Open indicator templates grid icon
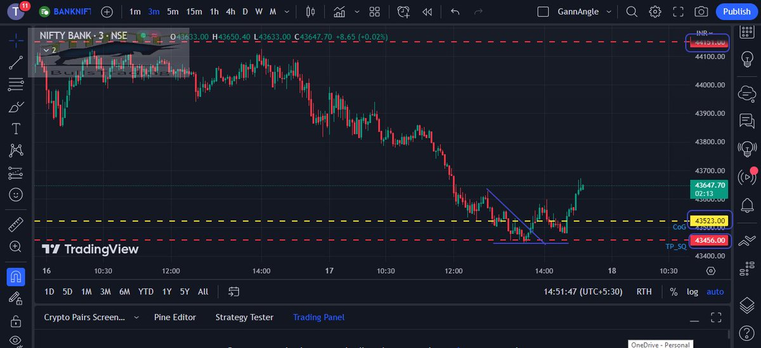Viewport: 761px width, 348px height. tap(375, 11)
